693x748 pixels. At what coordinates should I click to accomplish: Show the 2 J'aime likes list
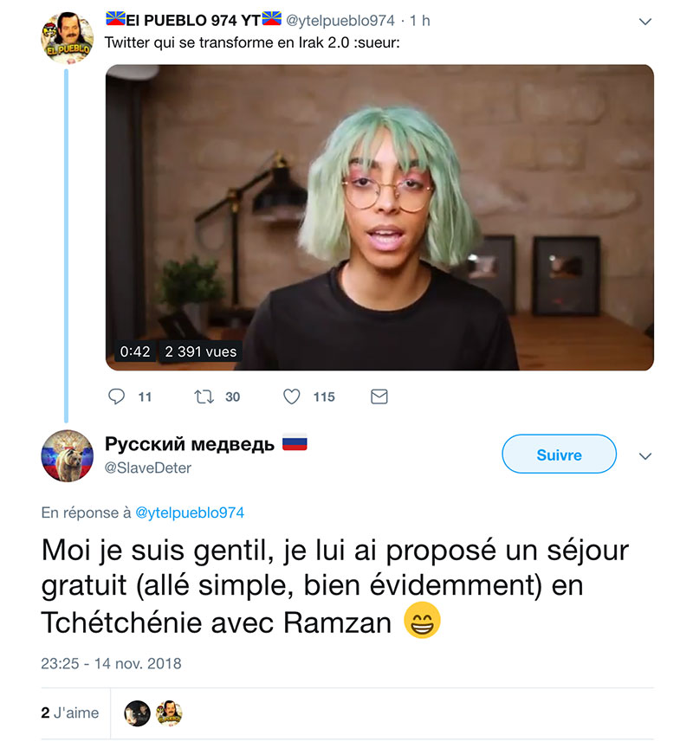tap(70, 713)
